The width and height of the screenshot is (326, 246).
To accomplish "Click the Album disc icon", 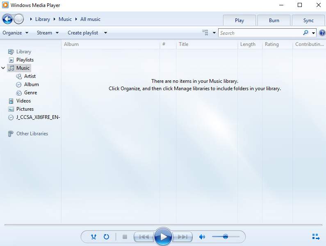I will coord(19,84).
